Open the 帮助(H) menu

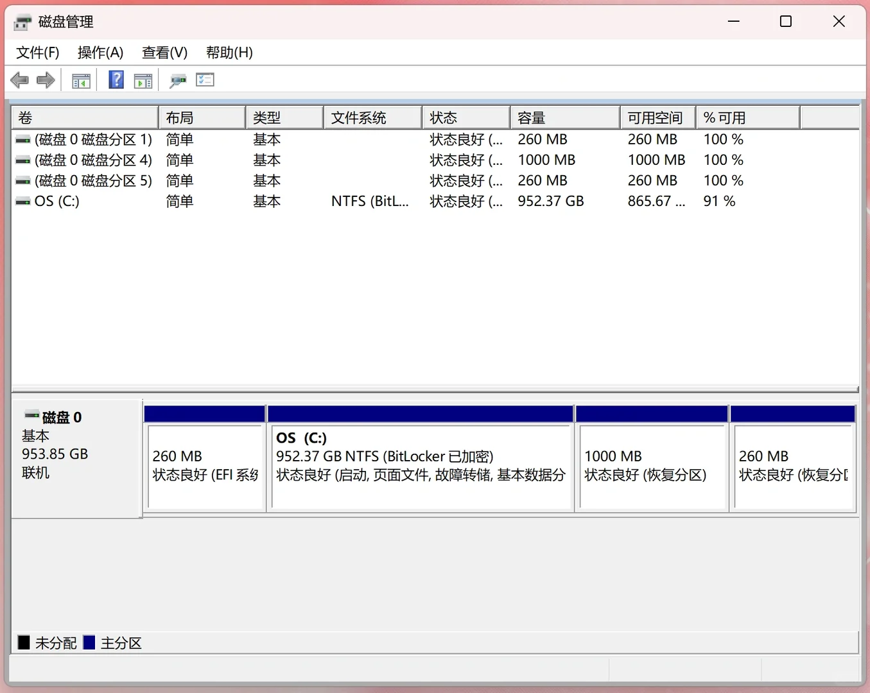229,53
